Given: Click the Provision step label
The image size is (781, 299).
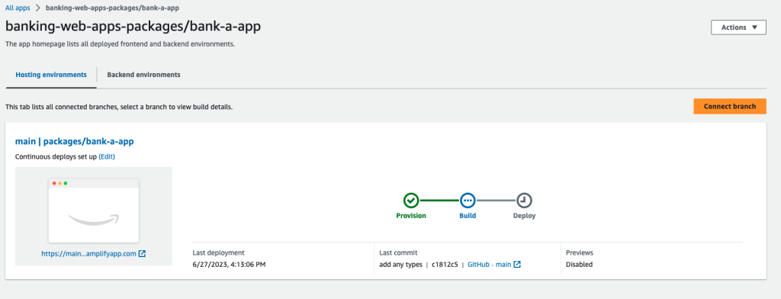Looking at the screenshot, I should (411, 216).
